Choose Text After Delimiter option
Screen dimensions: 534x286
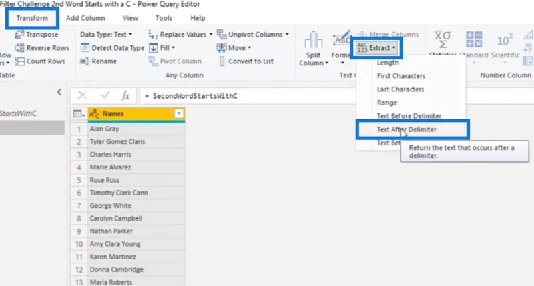click(407, 129)
